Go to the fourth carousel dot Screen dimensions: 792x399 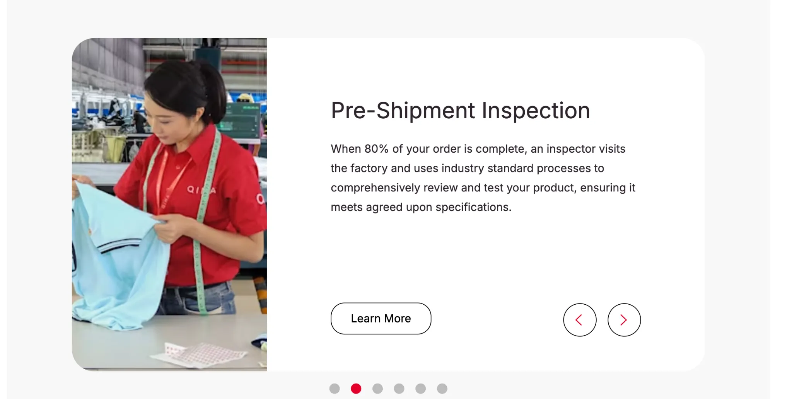tap(399, 389)
